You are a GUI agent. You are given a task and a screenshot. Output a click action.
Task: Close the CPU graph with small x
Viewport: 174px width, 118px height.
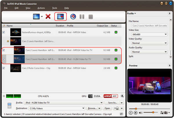tap(4, 96)
